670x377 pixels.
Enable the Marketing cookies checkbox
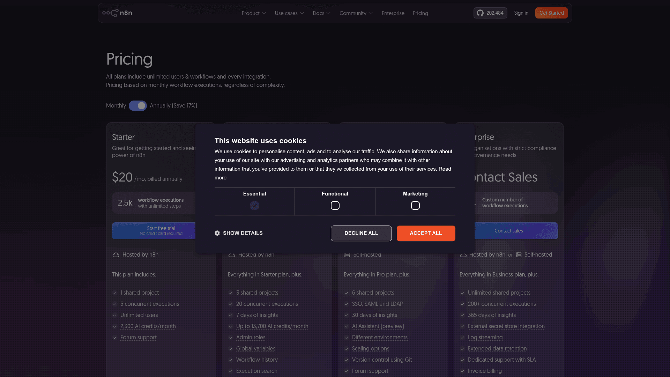coord(415,206)
